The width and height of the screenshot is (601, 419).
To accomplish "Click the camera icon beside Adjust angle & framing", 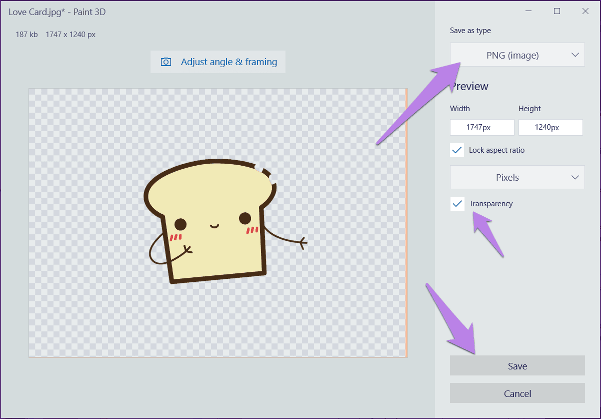I will 166,62.
